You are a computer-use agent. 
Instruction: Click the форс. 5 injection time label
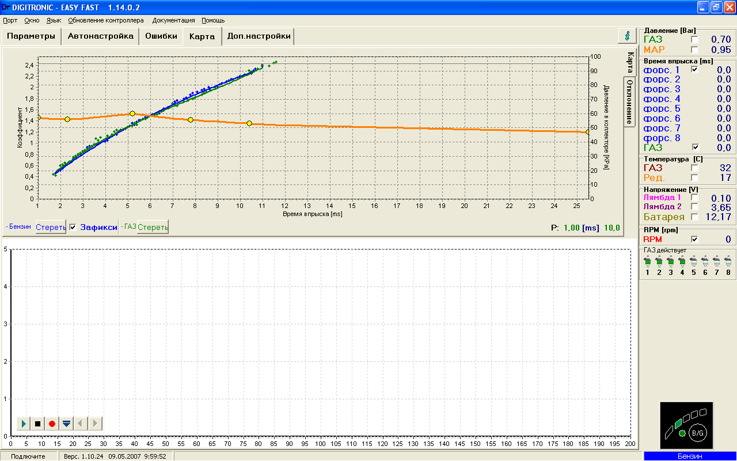(x=662, y=109)
